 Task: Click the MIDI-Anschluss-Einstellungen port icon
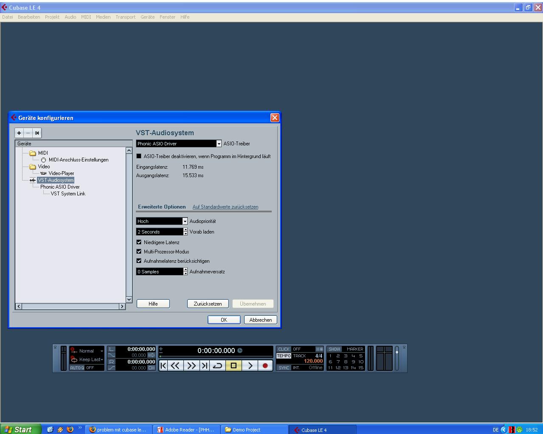pos(43,160)
